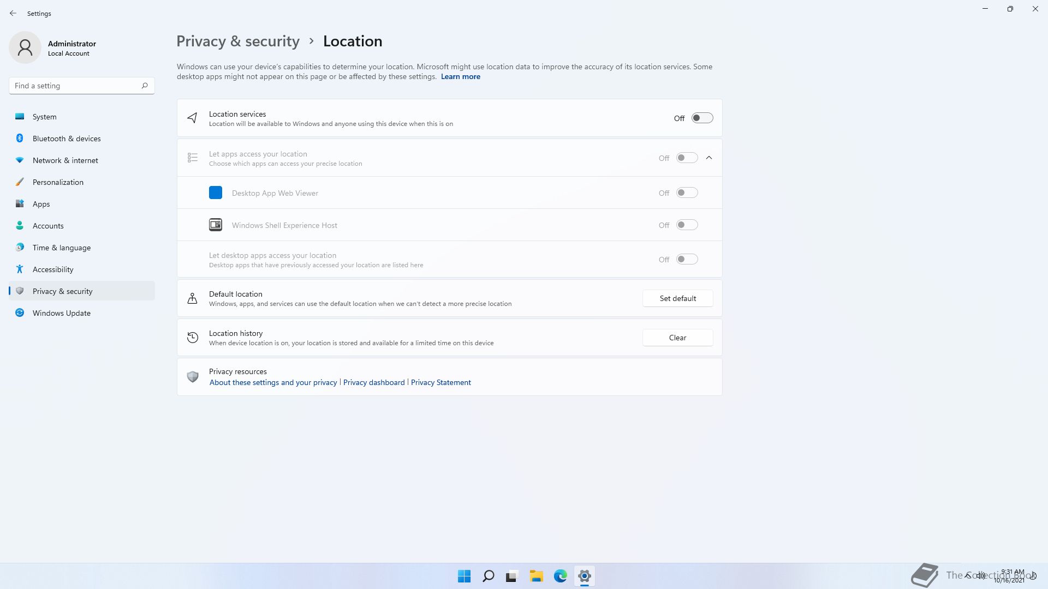1048x589 pixels.
Task: Open the Windows Start button on the taskbar
Action: coord(464,576)
